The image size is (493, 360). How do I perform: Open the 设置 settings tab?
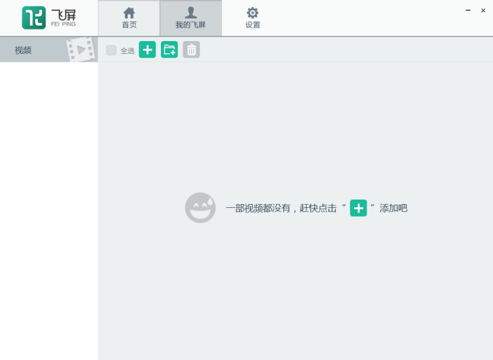click(x=253, y=18)
